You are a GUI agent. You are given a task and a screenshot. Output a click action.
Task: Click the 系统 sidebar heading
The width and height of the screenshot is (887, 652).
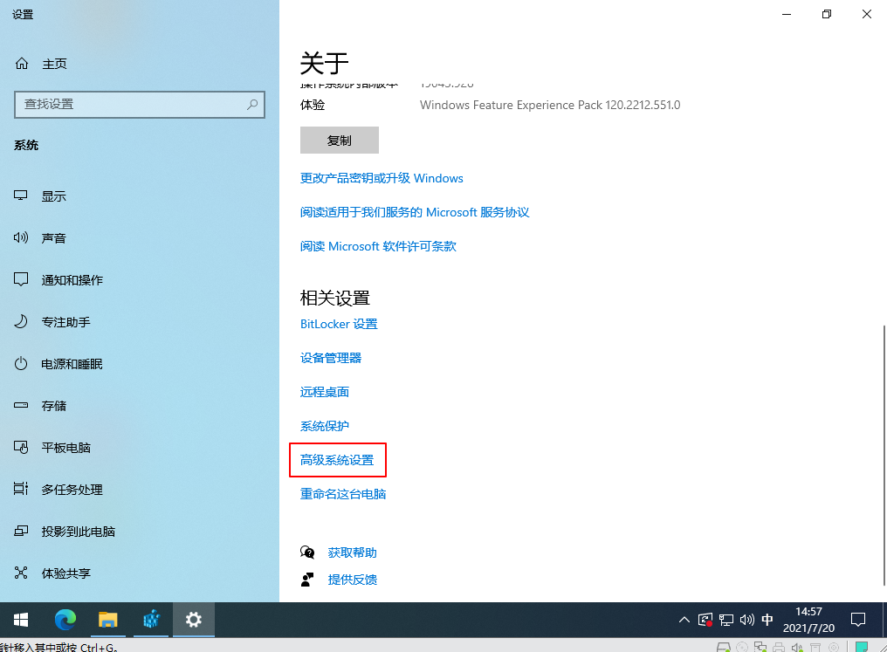[x=26, y=146]
